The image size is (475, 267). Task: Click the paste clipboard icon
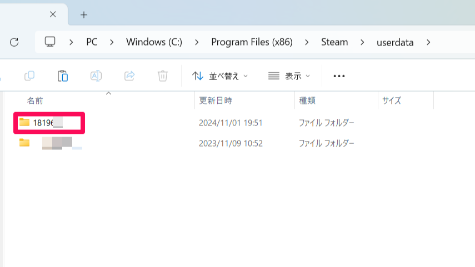(x=63, y=76)
